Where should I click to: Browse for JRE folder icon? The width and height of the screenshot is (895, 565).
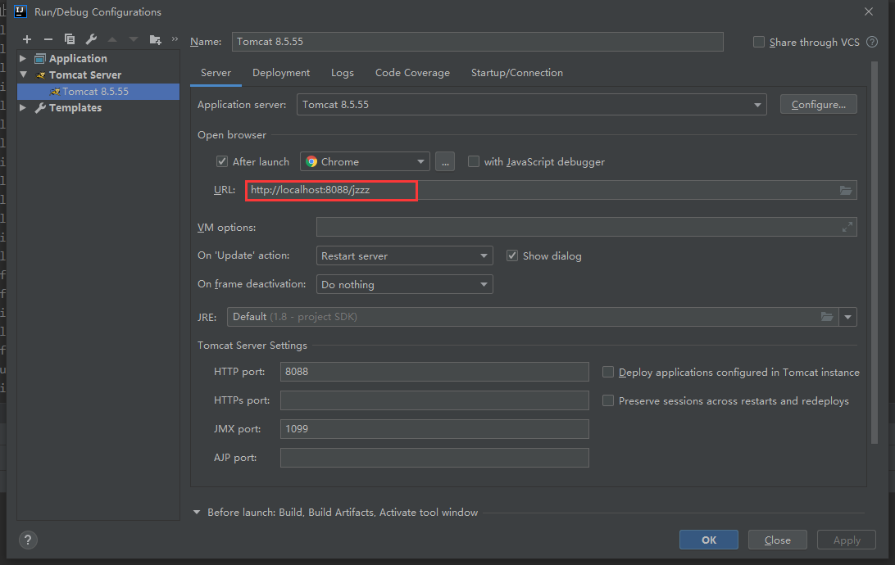click(x=826, y=316)
